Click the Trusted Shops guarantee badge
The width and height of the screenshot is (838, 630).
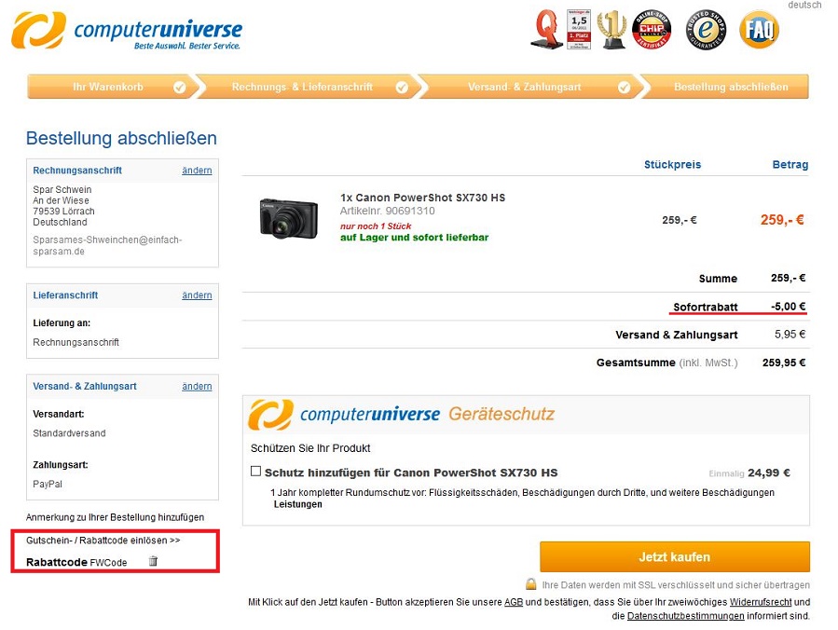pos(706,30)
